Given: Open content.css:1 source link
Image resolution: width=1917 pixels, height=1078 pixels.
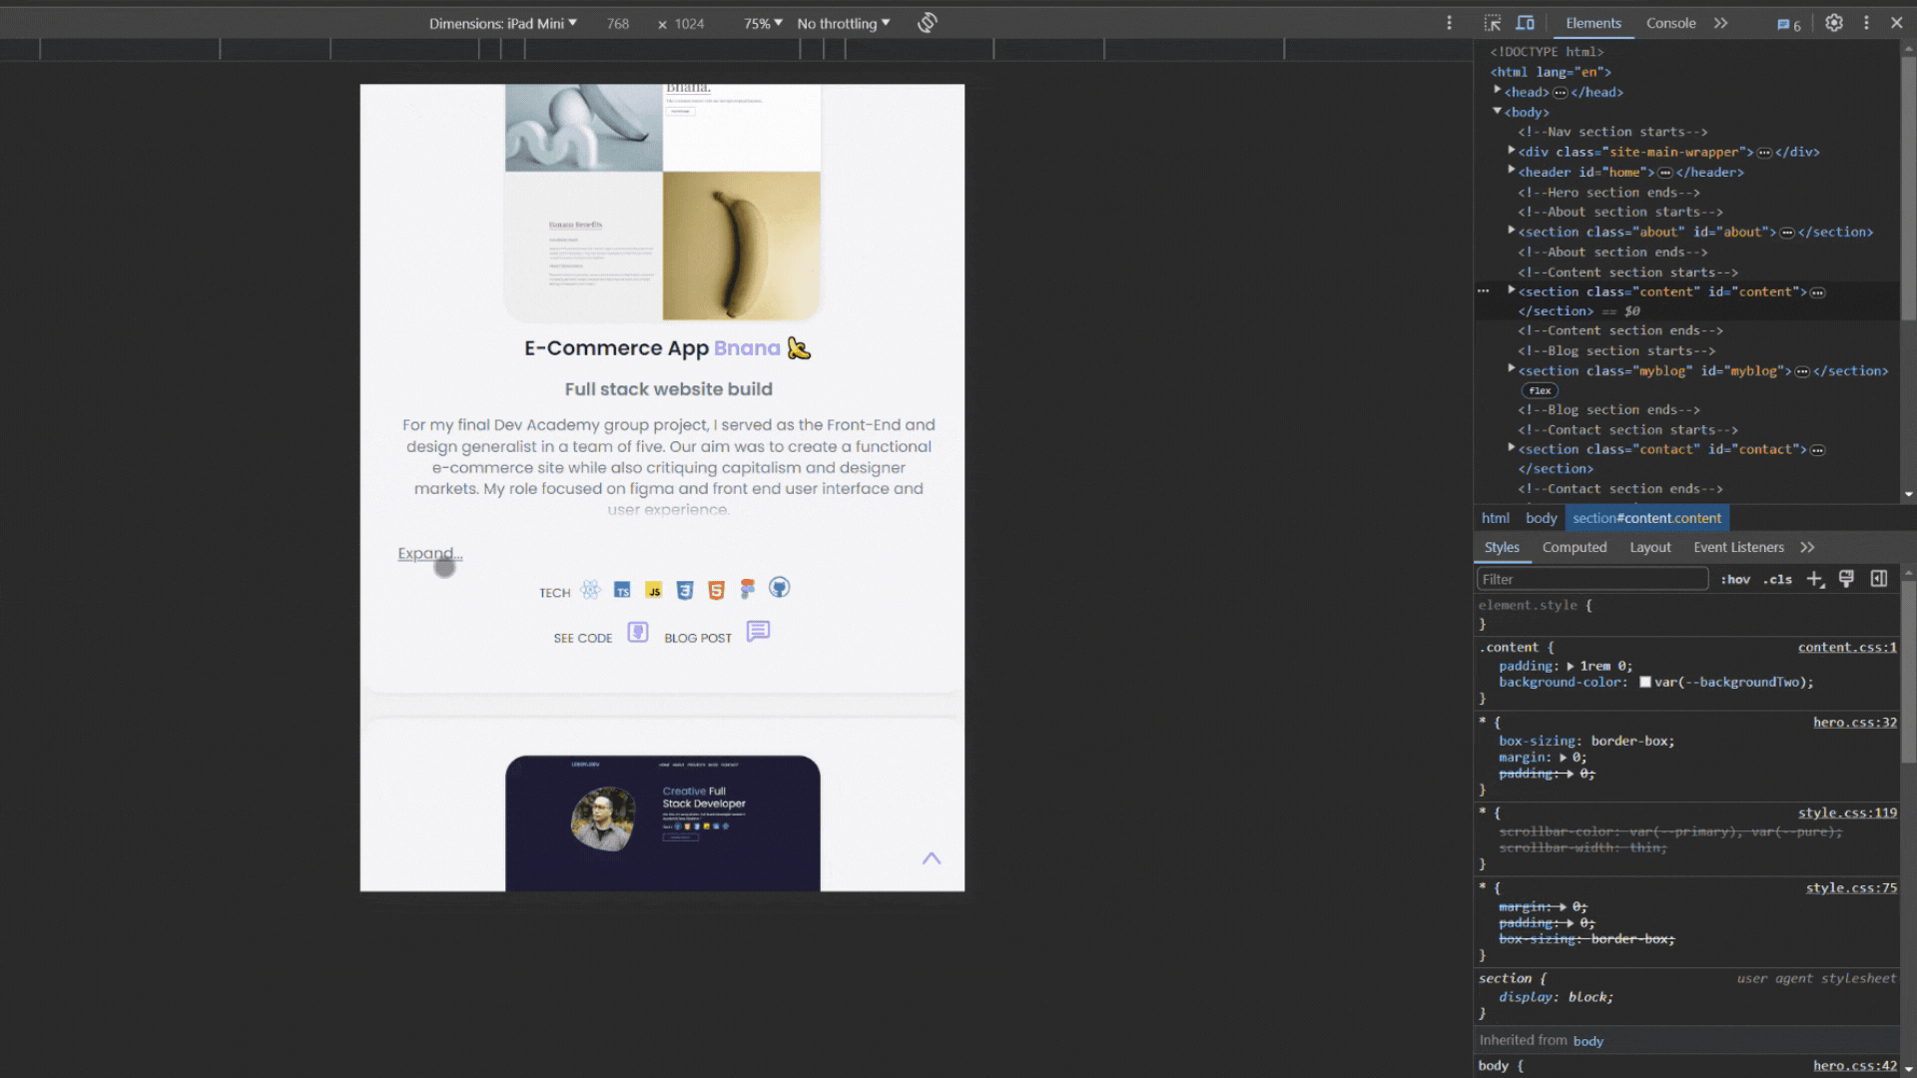Looking at the screenshot, I should [1847, 647].
